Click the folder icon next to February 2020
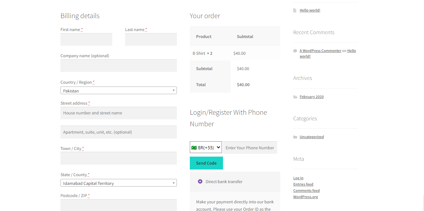This screenshot has height=211, width=424. tap(295, 97)
